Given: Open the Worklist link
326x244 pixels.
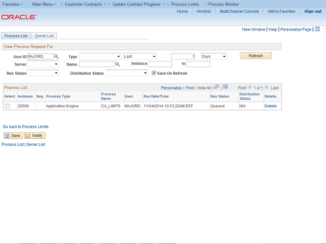Looking at the screenshot, I should 204,11.
